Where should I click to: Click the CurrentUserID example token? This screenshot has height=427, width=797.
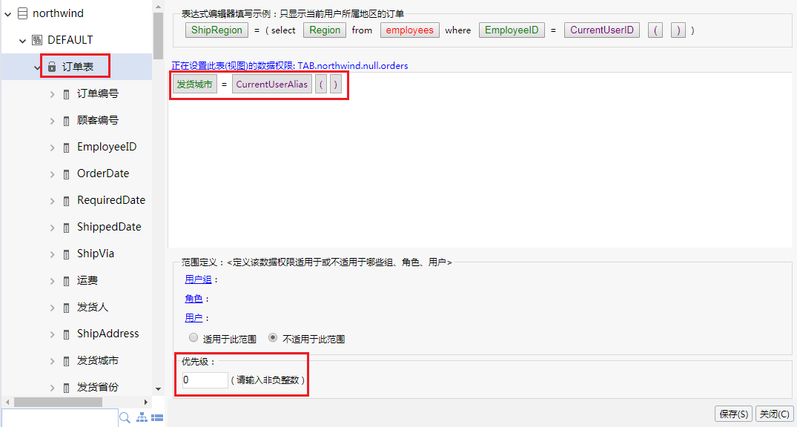tap(602, 30)
